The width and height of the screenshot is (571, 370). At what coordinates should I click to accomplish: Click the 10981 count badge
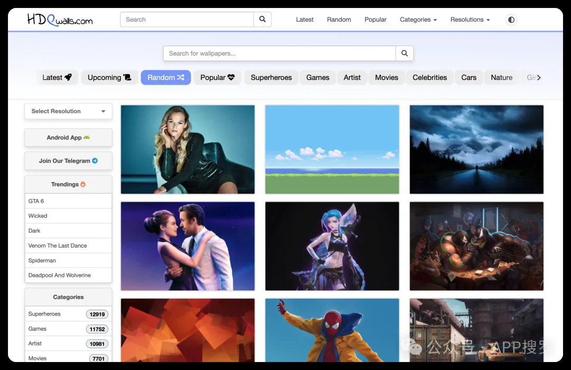click(x=97, y=344)
